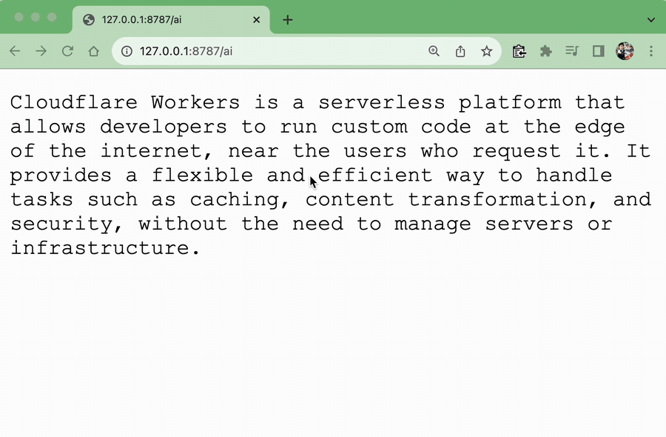Click the word "caching," in the text
This screenshot has width=666, height=437.
tap(240, 200)
